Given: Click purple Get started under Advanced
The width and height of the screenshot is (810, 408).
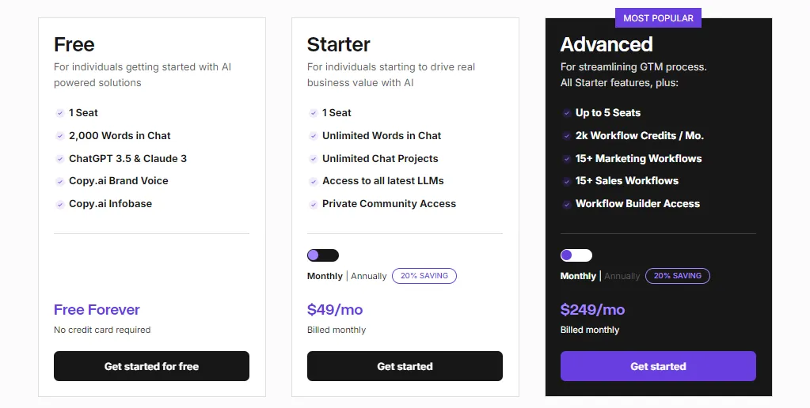Looking at the screenshot, I should [x=658, y=366].
